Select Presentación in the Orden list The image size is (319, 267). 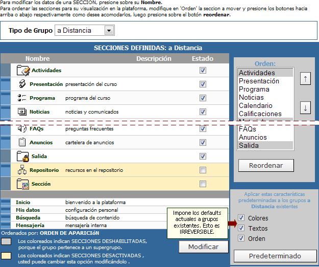point(265,81)
